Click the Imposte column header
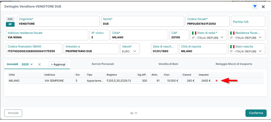Screen dimensions: 271x122 click(x=204, y=75)
